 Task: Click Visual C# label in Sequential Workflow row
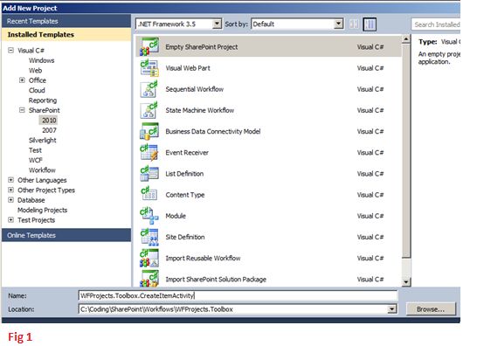point(370,89)
